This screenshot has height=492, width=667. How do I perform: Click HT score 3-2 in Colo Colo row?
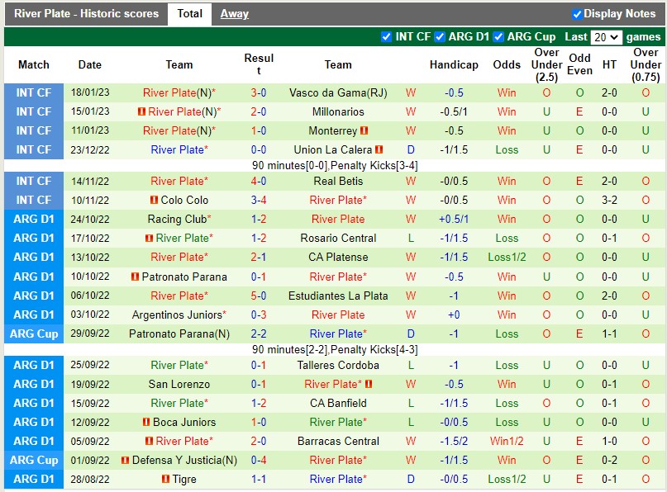click(609, 200)
